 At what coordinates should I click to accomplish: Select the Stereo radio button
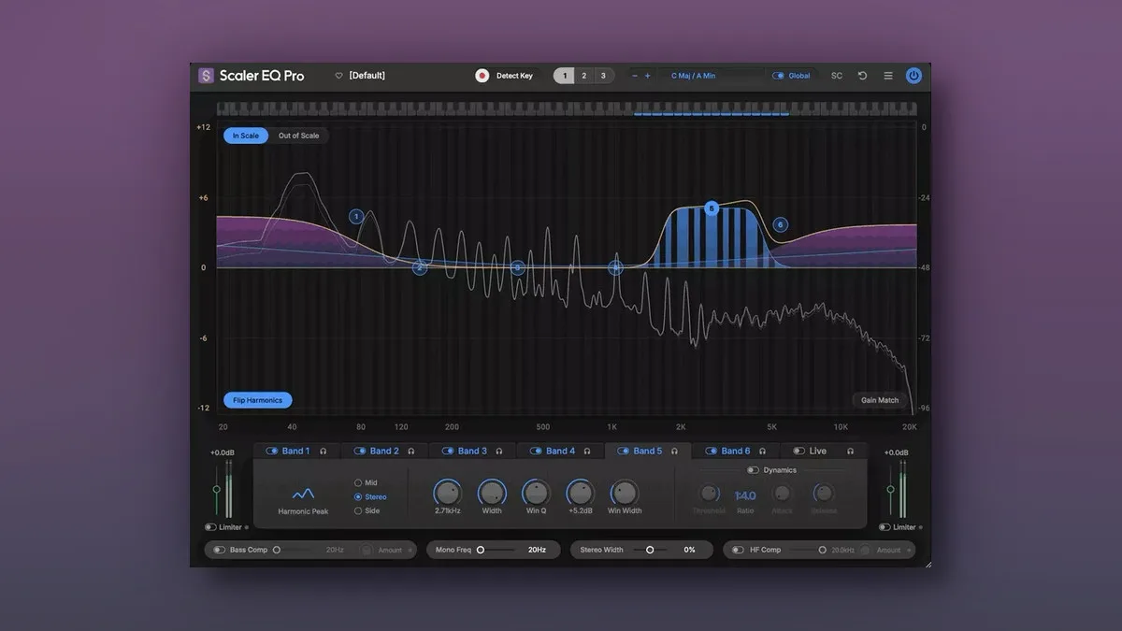(358, 497)
